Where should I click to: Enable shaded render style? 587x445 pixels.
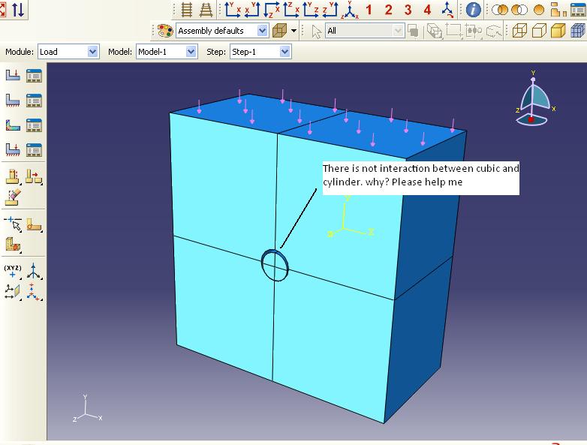(558, 31)
